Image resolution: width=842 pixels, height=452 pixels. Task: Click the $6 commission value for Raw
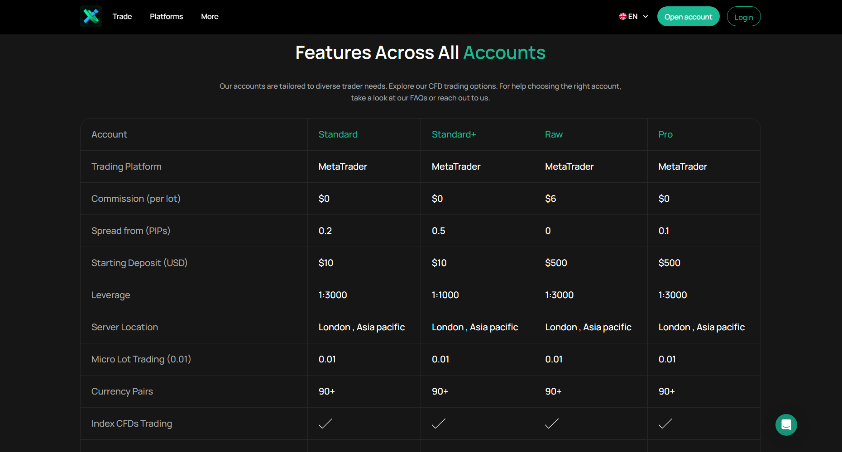[550, 199]
